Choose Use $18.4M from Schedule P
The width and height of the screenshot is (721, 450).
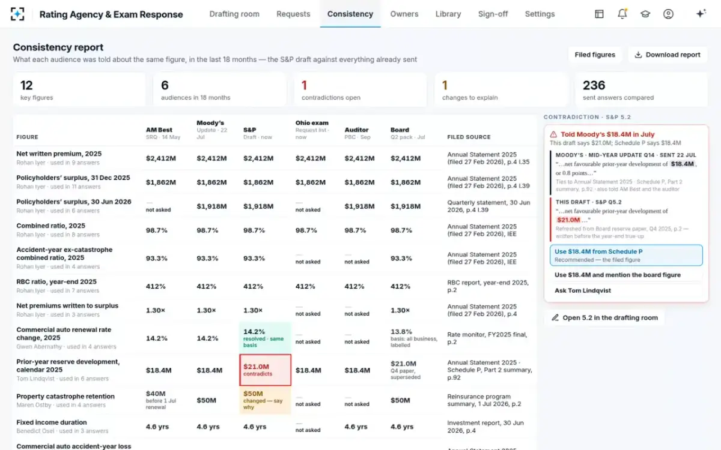tap(626, 255)
